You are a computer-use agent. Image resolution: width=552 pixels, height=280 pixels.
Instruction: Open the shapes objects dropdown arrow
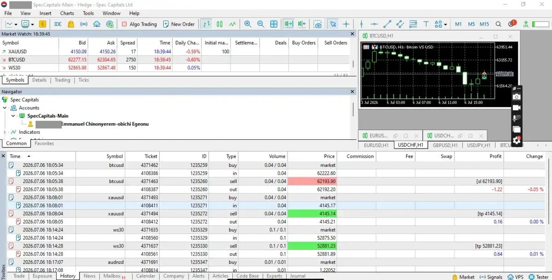446,24
